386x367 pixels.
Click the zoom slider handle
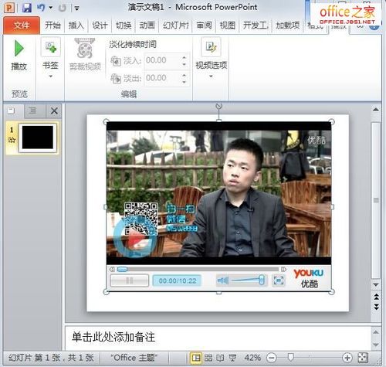(291, 358)
